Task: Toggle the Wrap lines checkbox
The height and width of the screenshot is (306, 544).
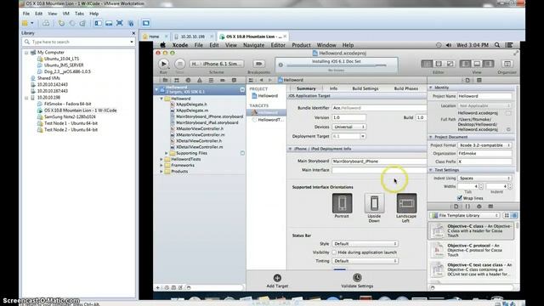Action: pyautogui.click(x=460, y=198)
